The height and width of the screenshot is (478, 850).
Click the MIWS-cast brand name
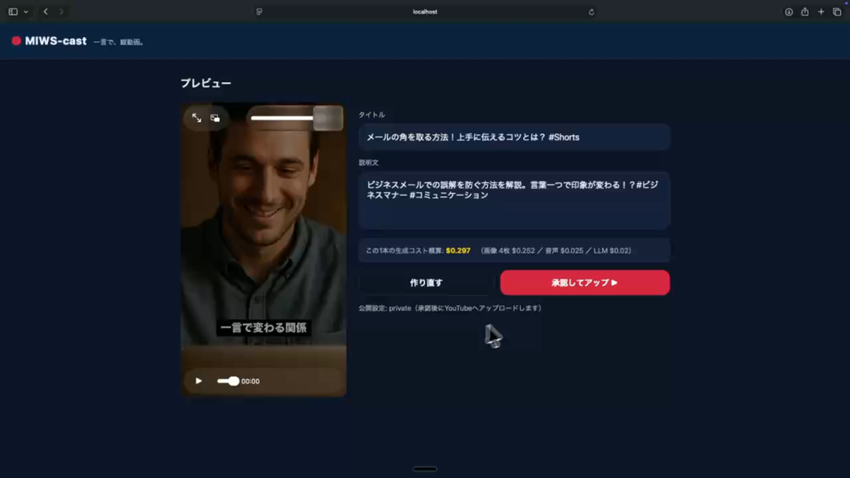coord(56,41)
